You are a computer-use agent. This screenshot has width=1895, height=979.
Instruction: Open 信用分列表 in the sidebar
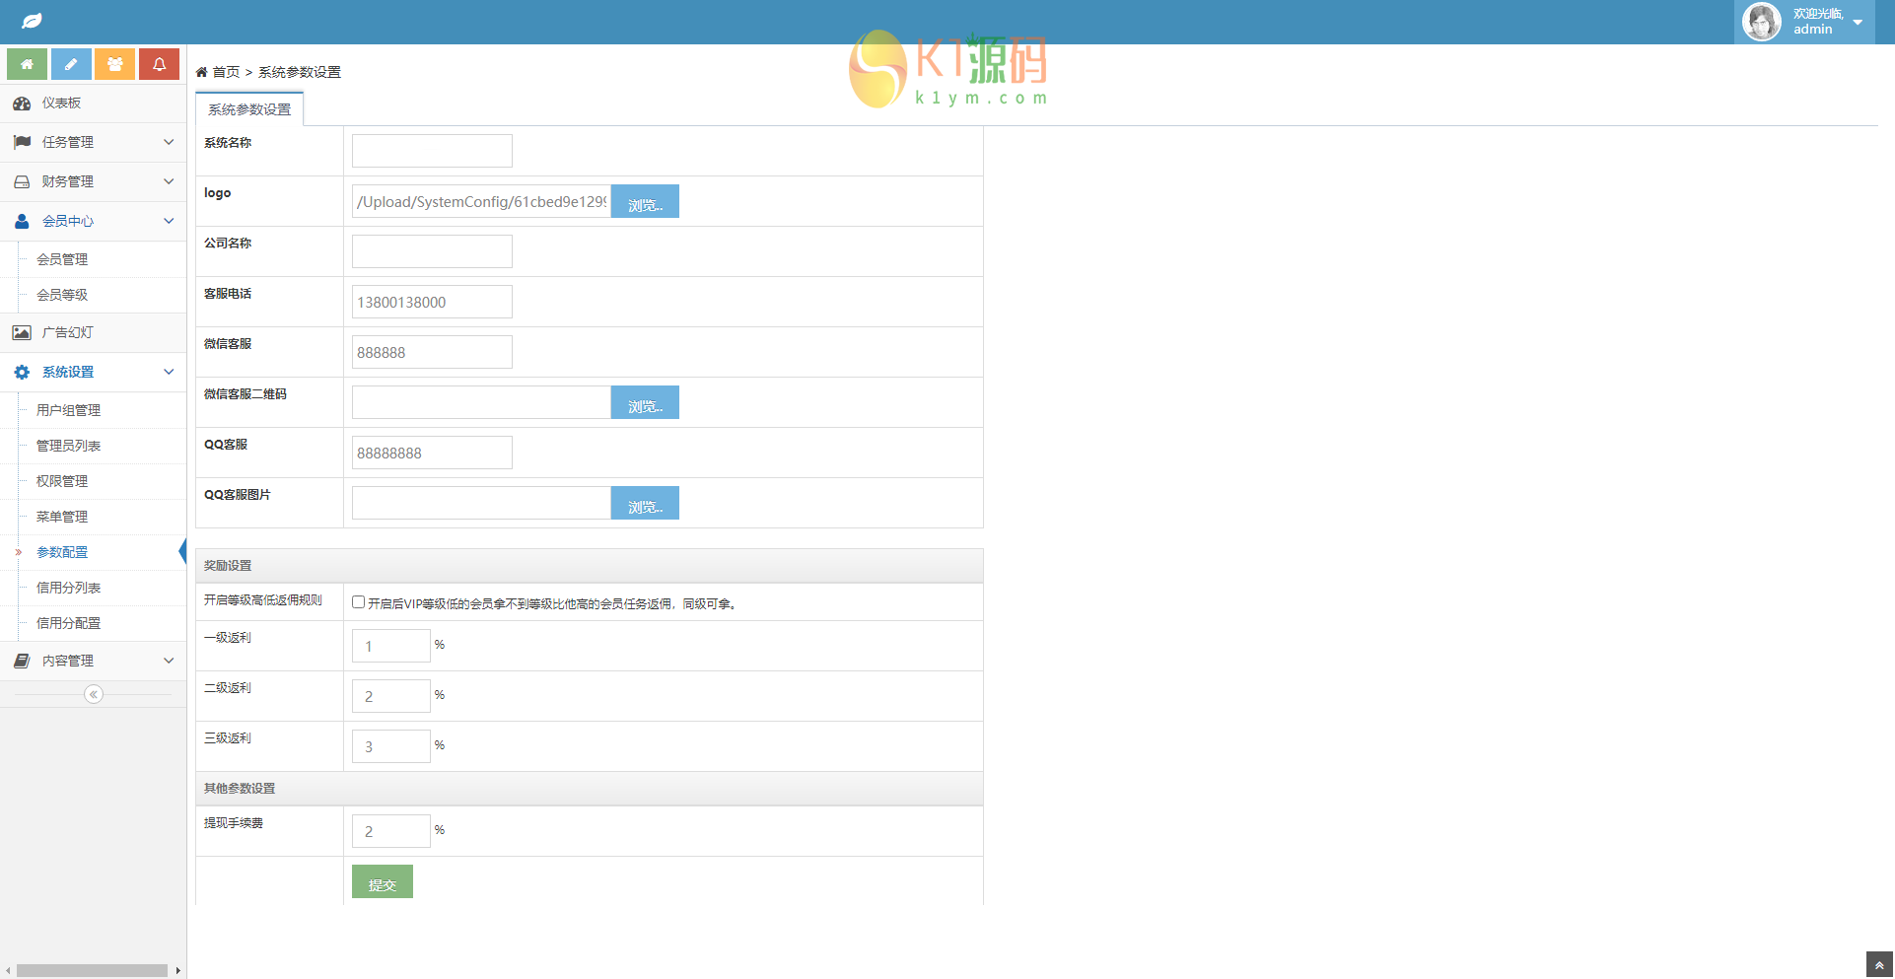68,588
